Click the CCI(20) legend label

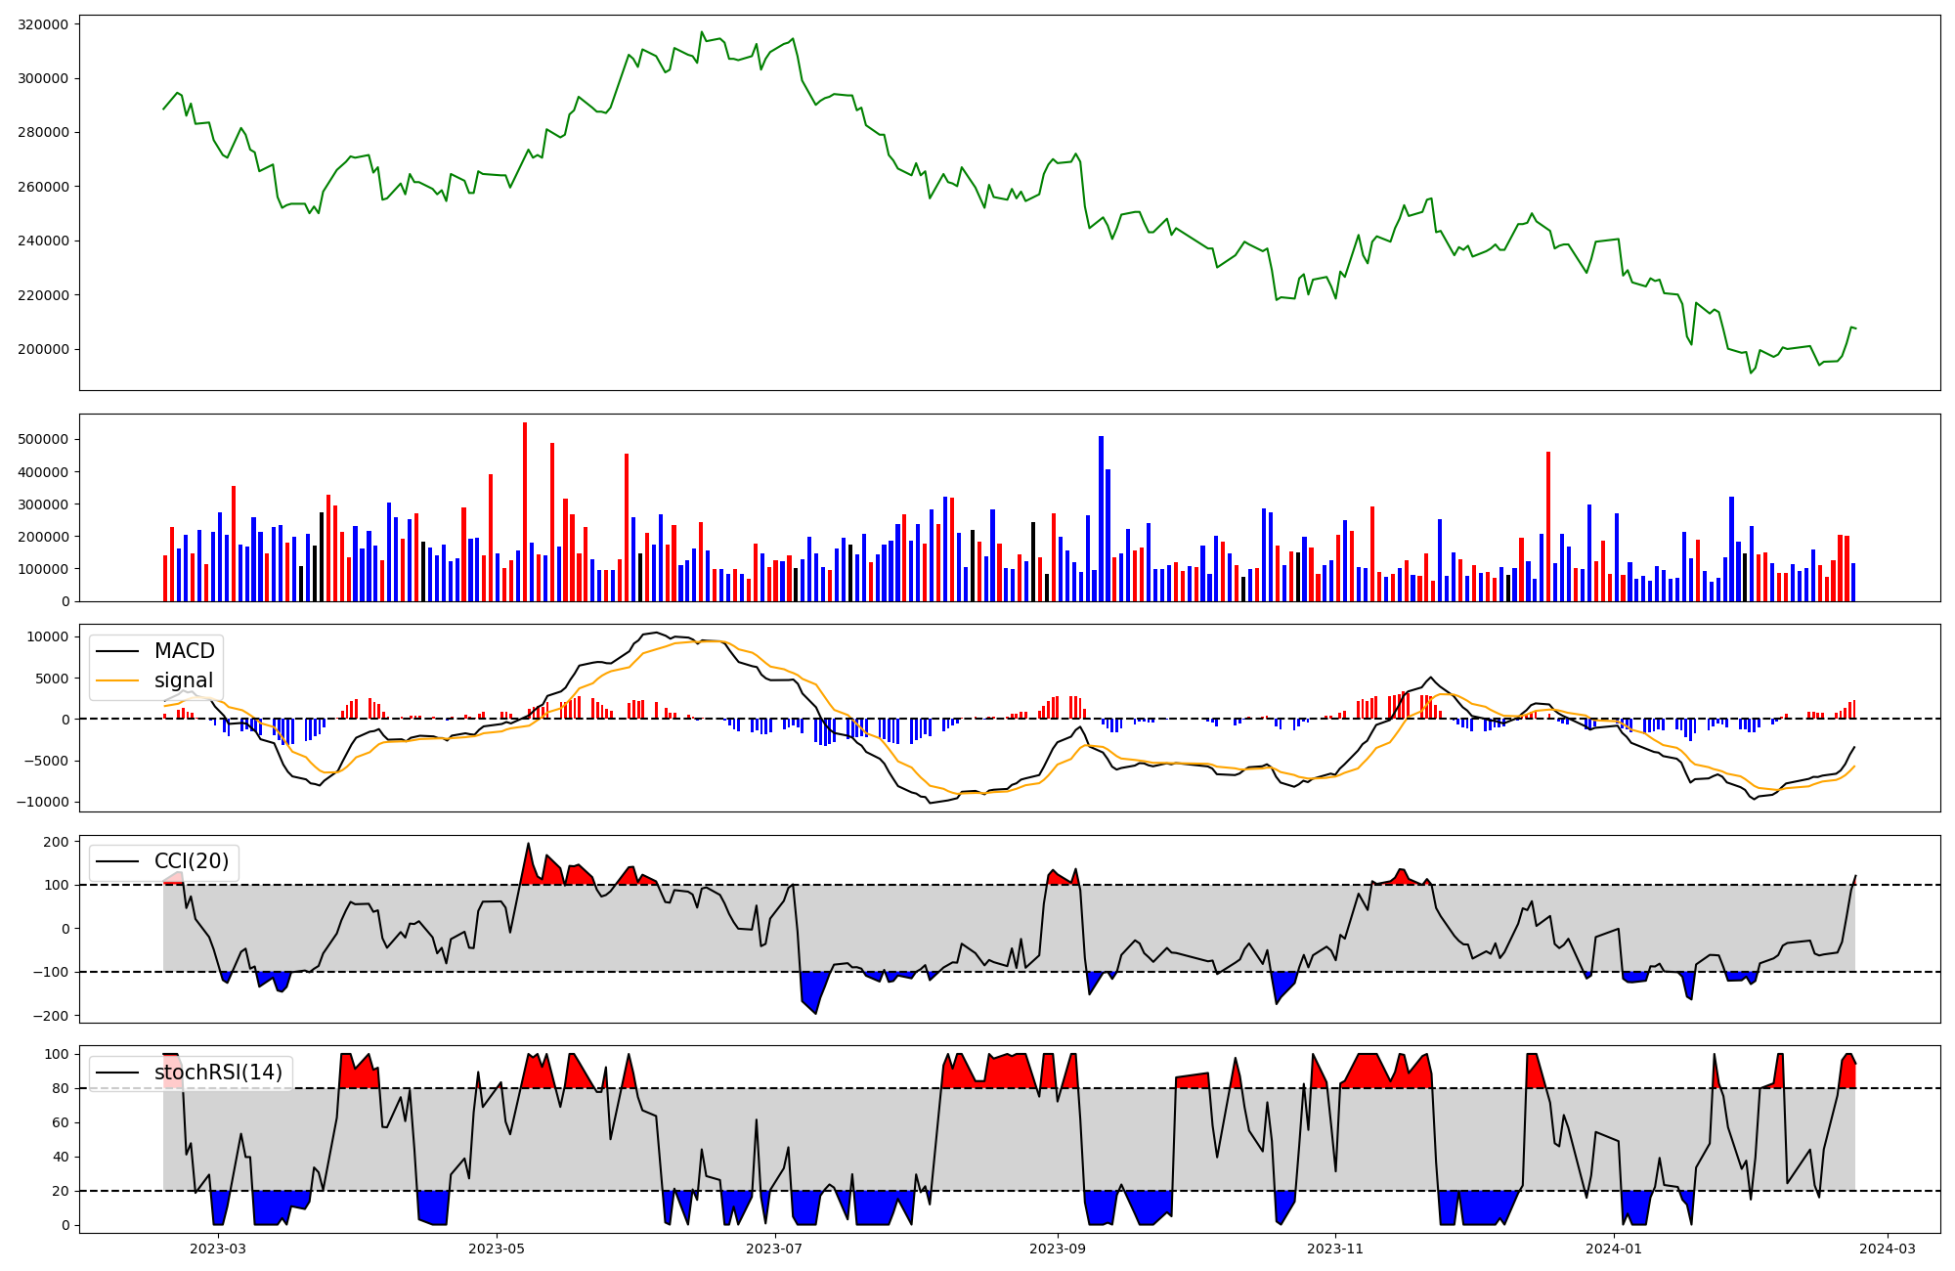click(x=192, y=861)
